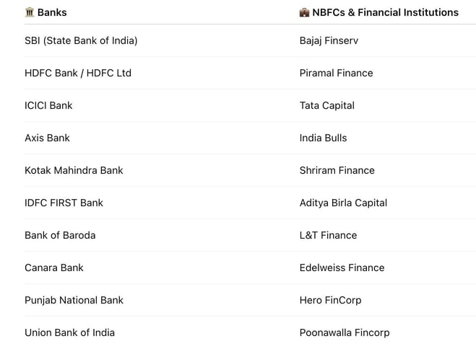Click Kotak Mahindra Bank
Viewport: 476px width, 349px height.
point(74,170)
